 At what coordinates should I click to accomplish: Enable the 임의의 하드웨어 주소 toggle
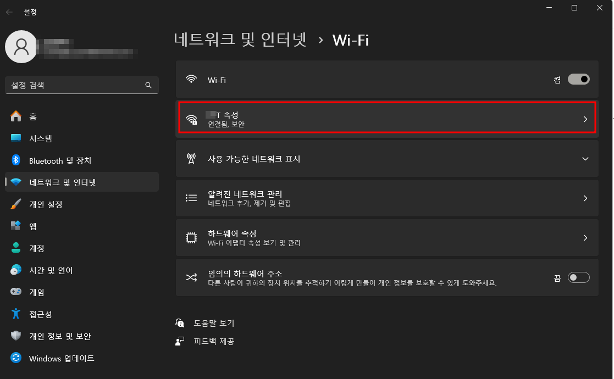(x=579, y=277)
